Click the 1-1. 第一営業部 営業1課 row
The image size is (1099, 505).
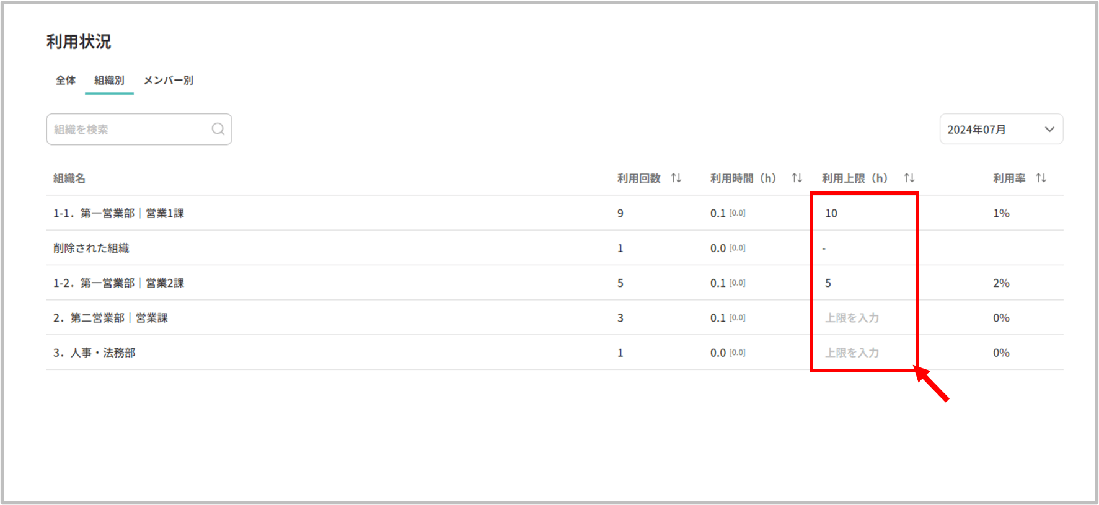[x=119, y=214]
